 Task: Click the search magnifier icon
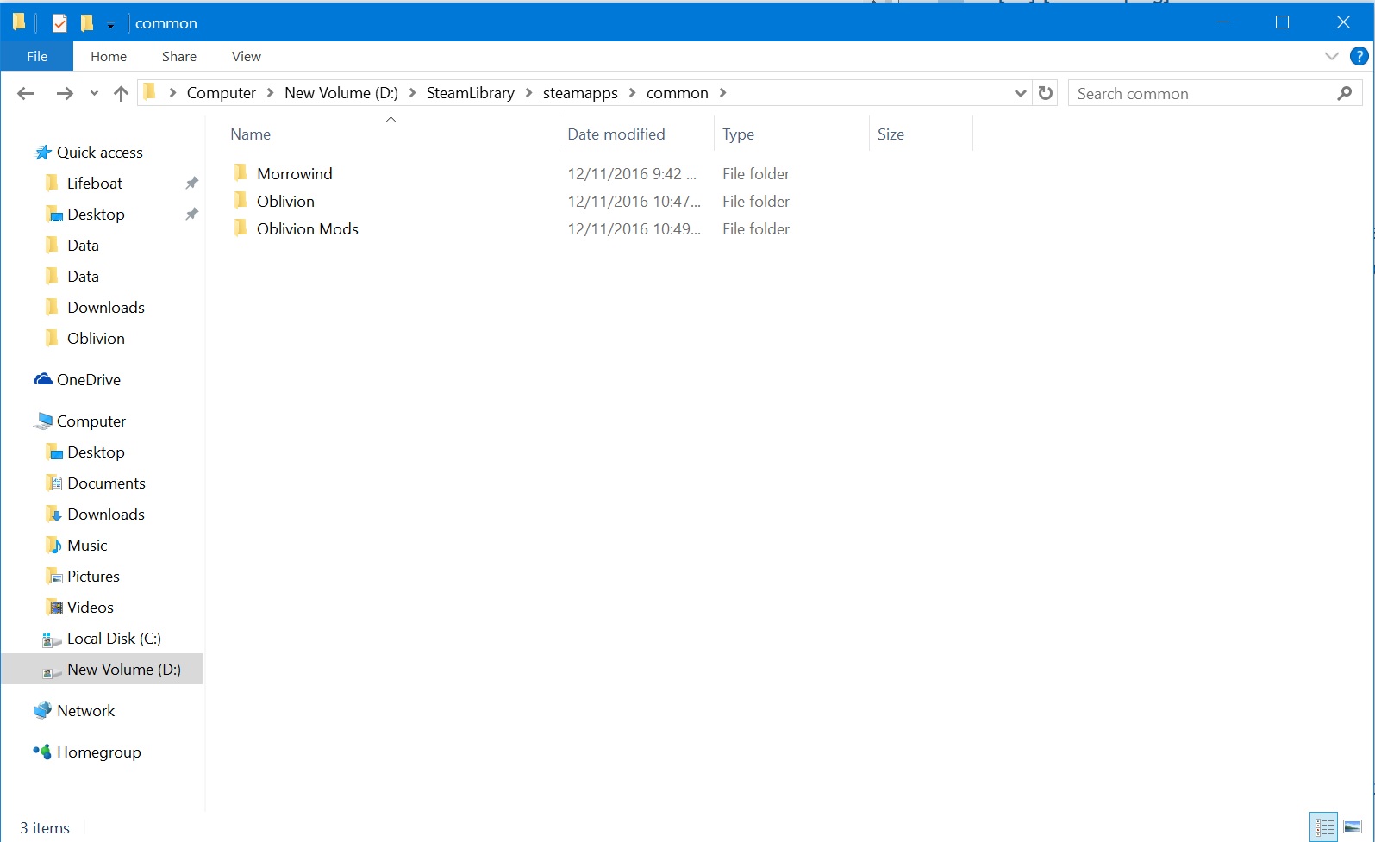pyautogui.click(x=1345, y=93)
